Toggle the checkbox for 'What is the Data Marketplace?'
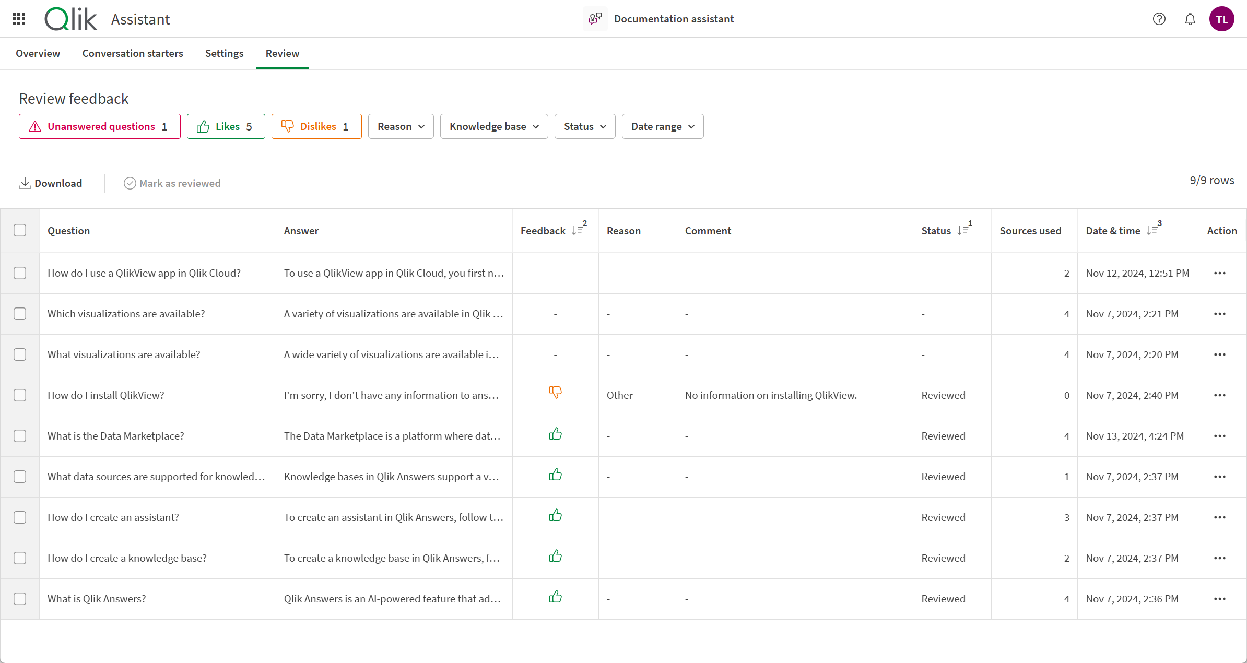 coord(20,435)
